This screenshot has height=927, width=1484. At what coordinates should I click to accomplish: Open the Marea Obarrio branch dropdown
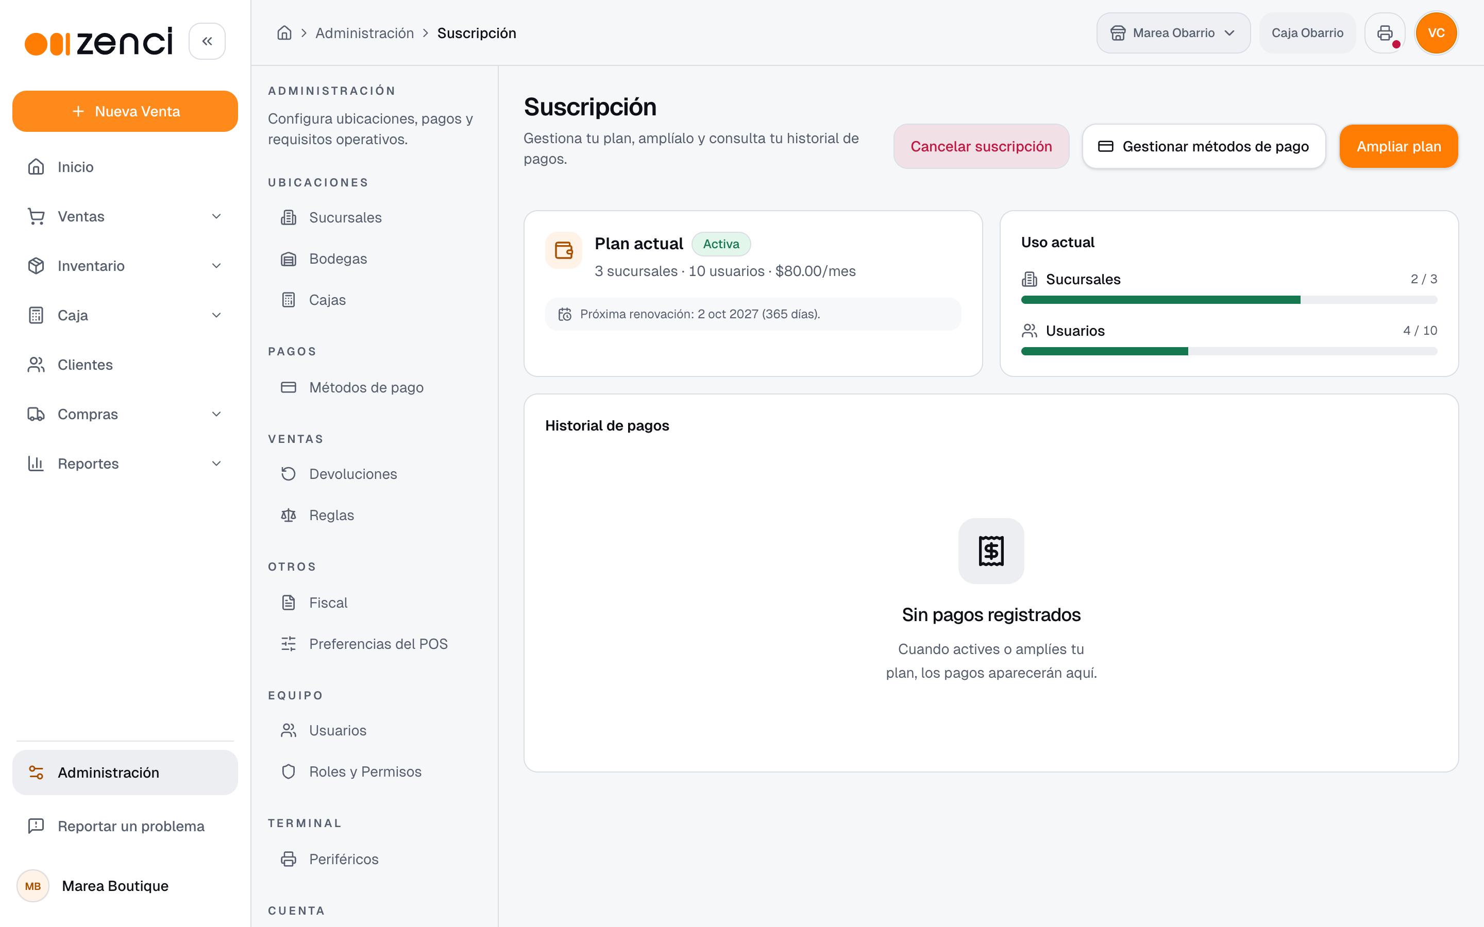tap(1173, 33)
